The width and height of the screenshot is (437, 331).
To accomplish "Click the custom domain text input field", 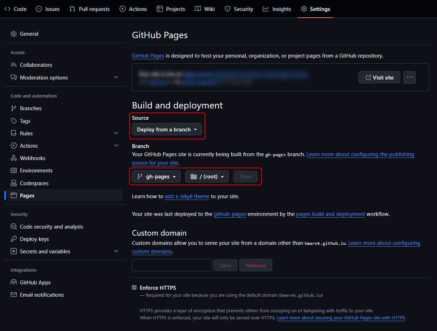I will point(171,265).
